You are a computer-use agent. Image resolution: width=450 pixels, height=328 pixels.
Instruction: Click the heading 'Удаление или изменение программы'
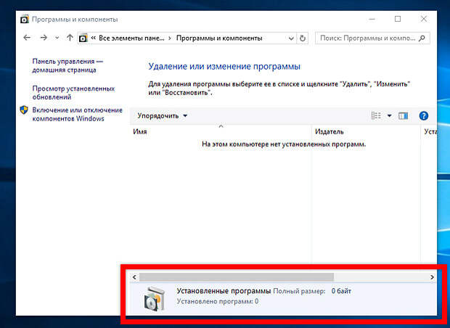(224, 67)
